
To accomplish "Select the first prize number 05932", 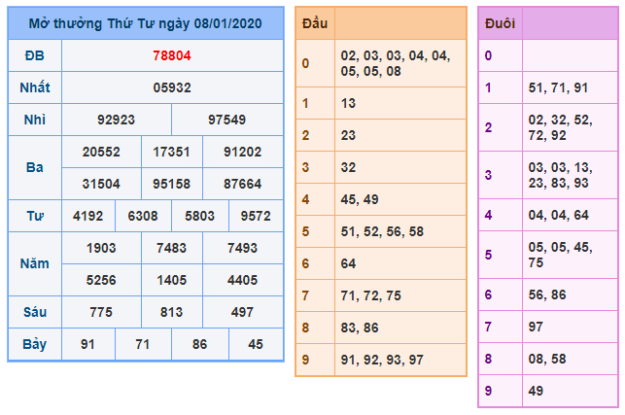I will [x=172, y=87].
